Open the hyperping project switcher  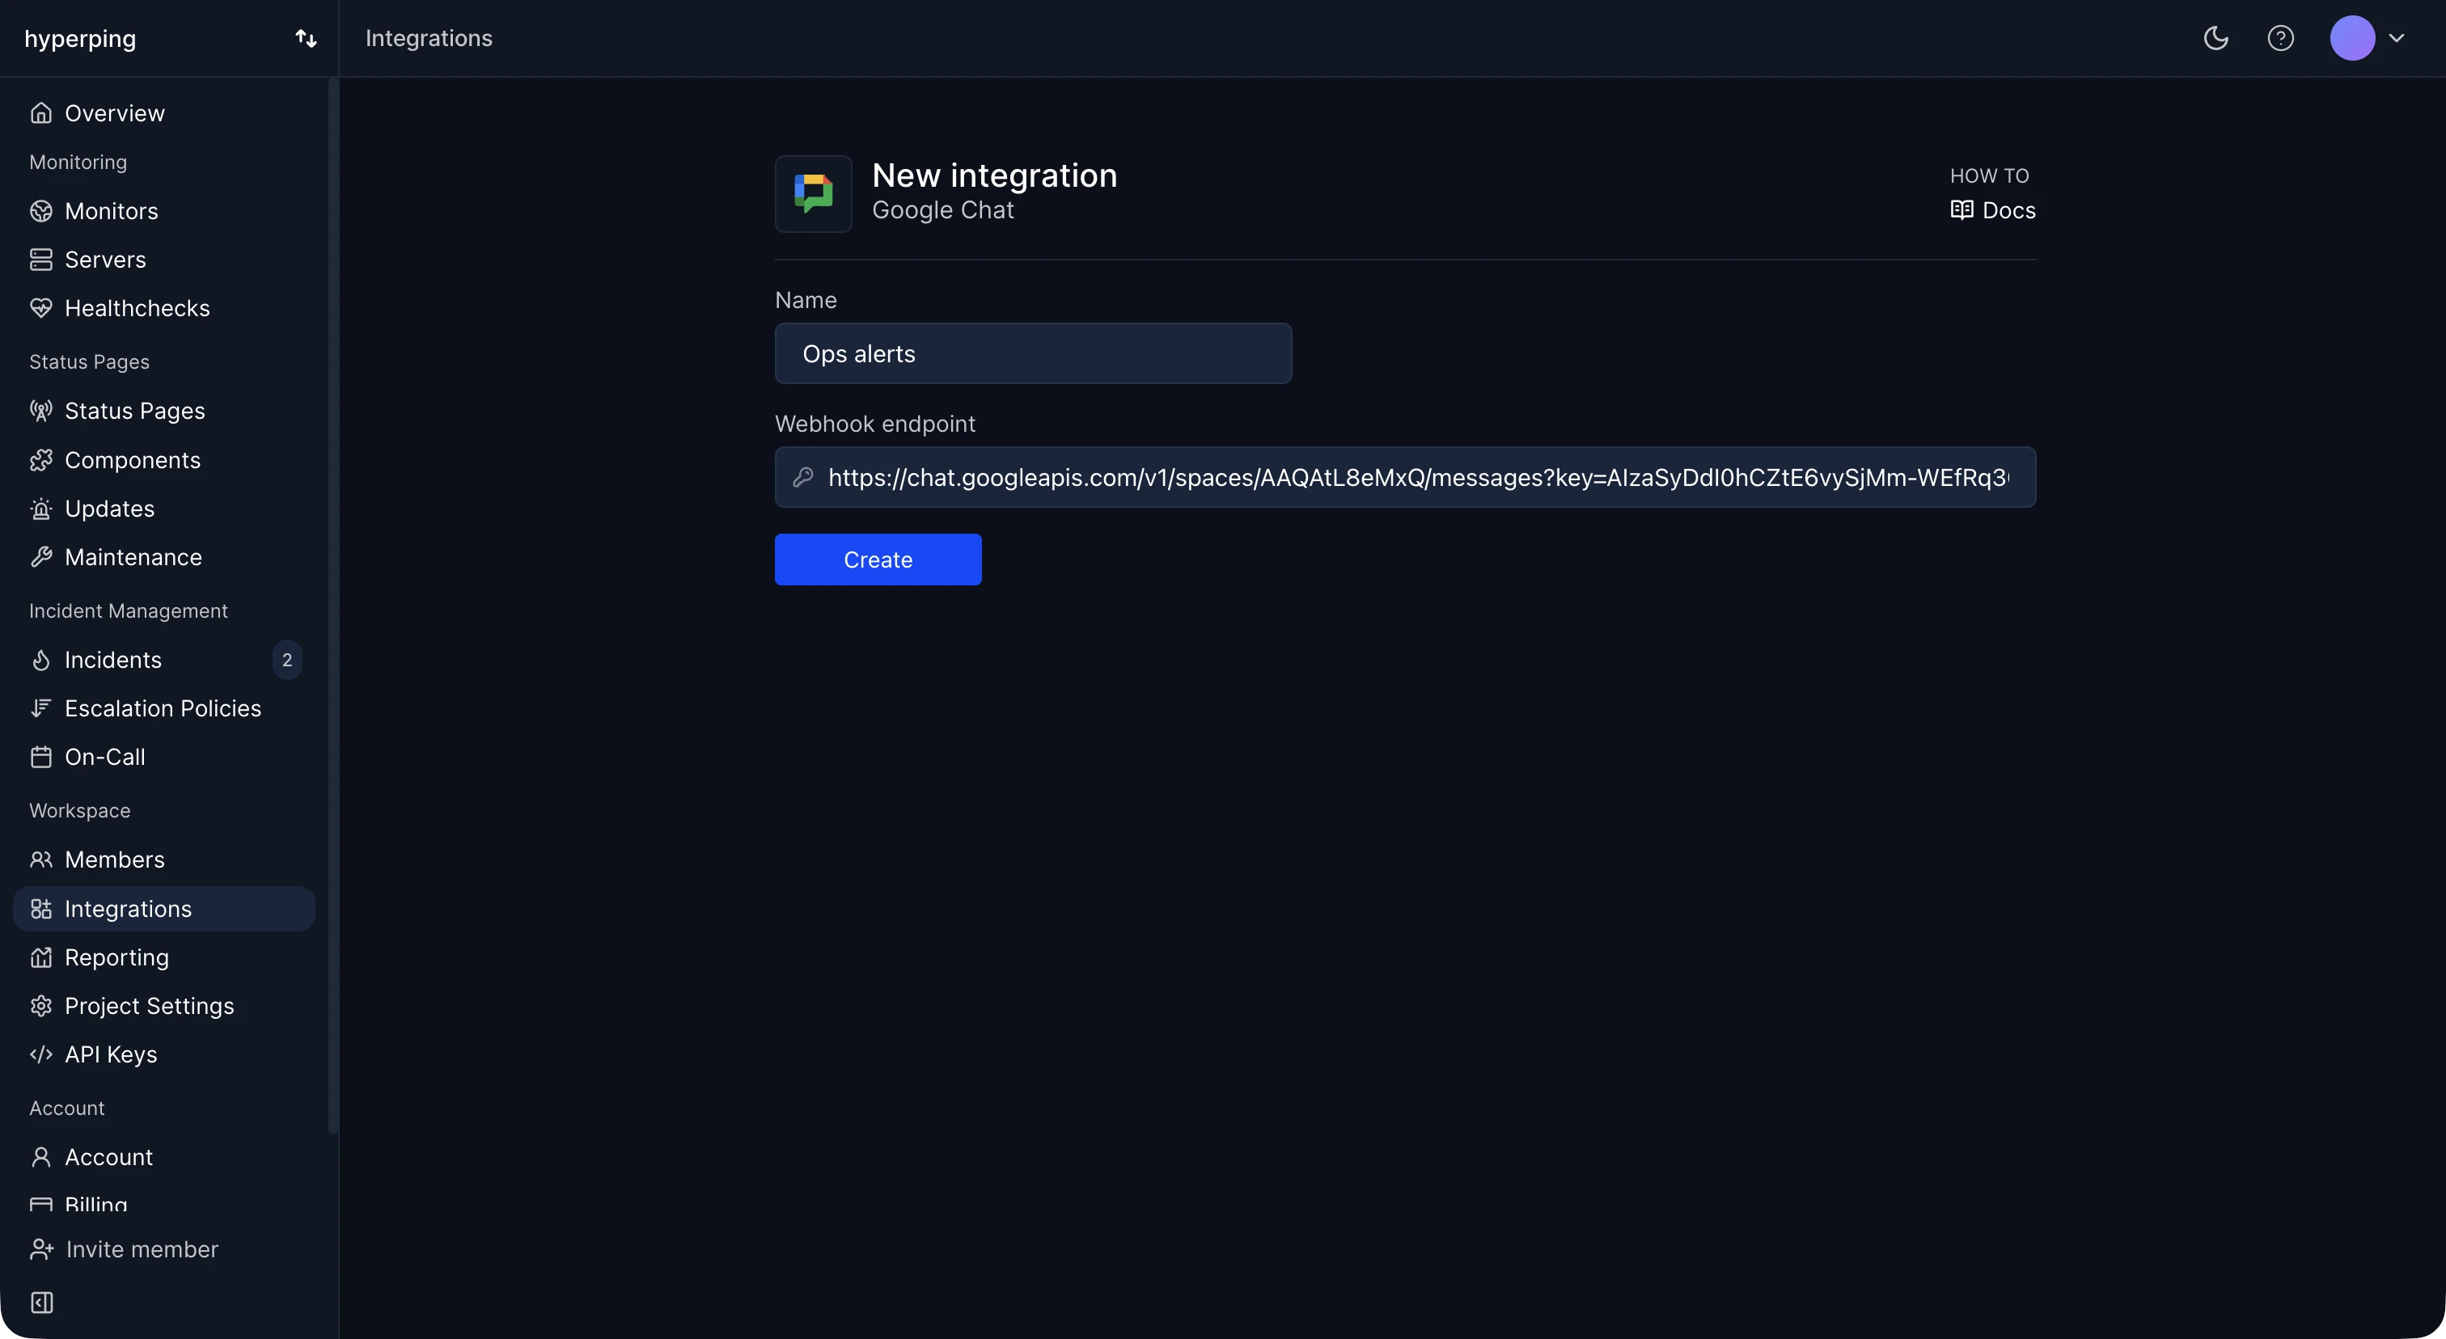[x=306, y=38]
